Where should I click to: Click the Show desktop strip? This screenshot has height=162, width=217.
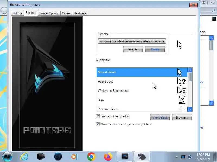pyautogui.click(x=215, y=157)
